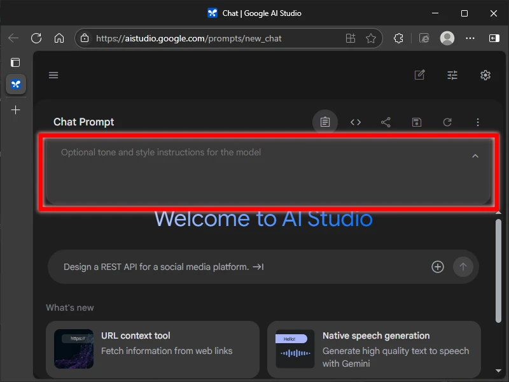
Task: Open the AI Studio settings gear
Action: (x=485, y=75)
